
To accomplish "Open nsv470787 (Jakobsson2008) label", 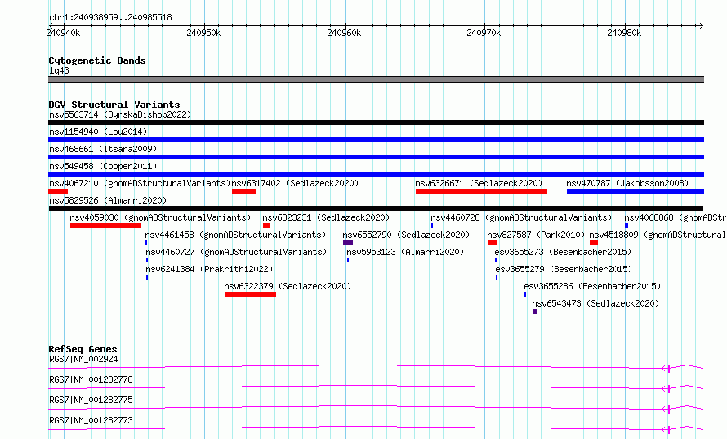I will click(x=627, y=183).
